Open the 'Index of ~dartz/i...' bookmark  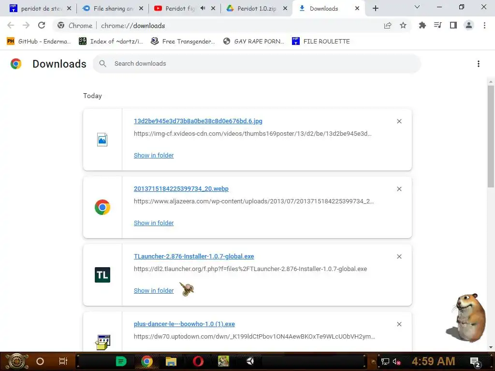[111, 42]
